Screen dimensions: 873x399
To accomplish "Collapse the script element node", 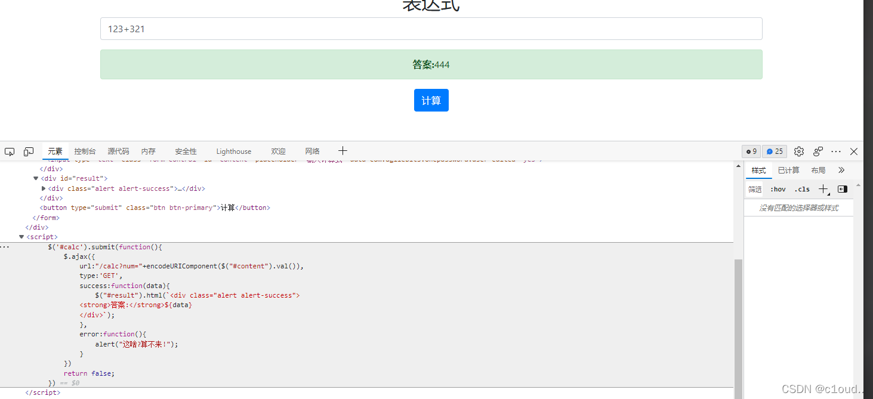I will click(x=21, y=237).
